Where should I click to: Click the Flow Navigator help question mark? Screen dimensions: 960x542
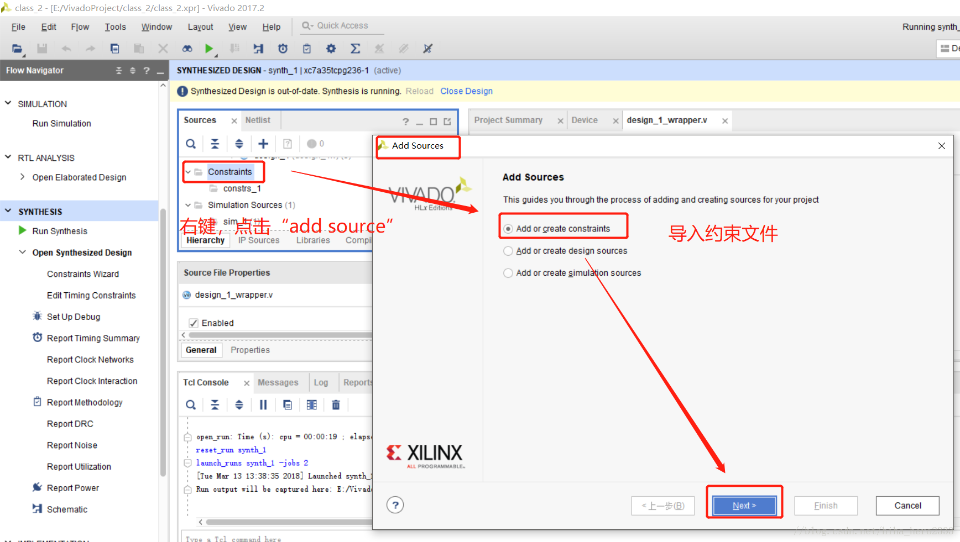coord(147,71)
